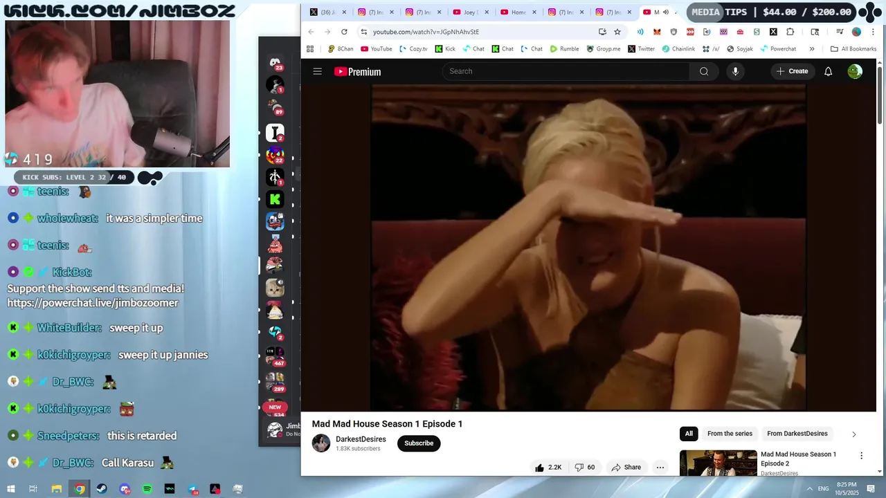Viewport: 886px width, 498px height.
Task: Reload the page in Chrome
Action: pos(344,32)
